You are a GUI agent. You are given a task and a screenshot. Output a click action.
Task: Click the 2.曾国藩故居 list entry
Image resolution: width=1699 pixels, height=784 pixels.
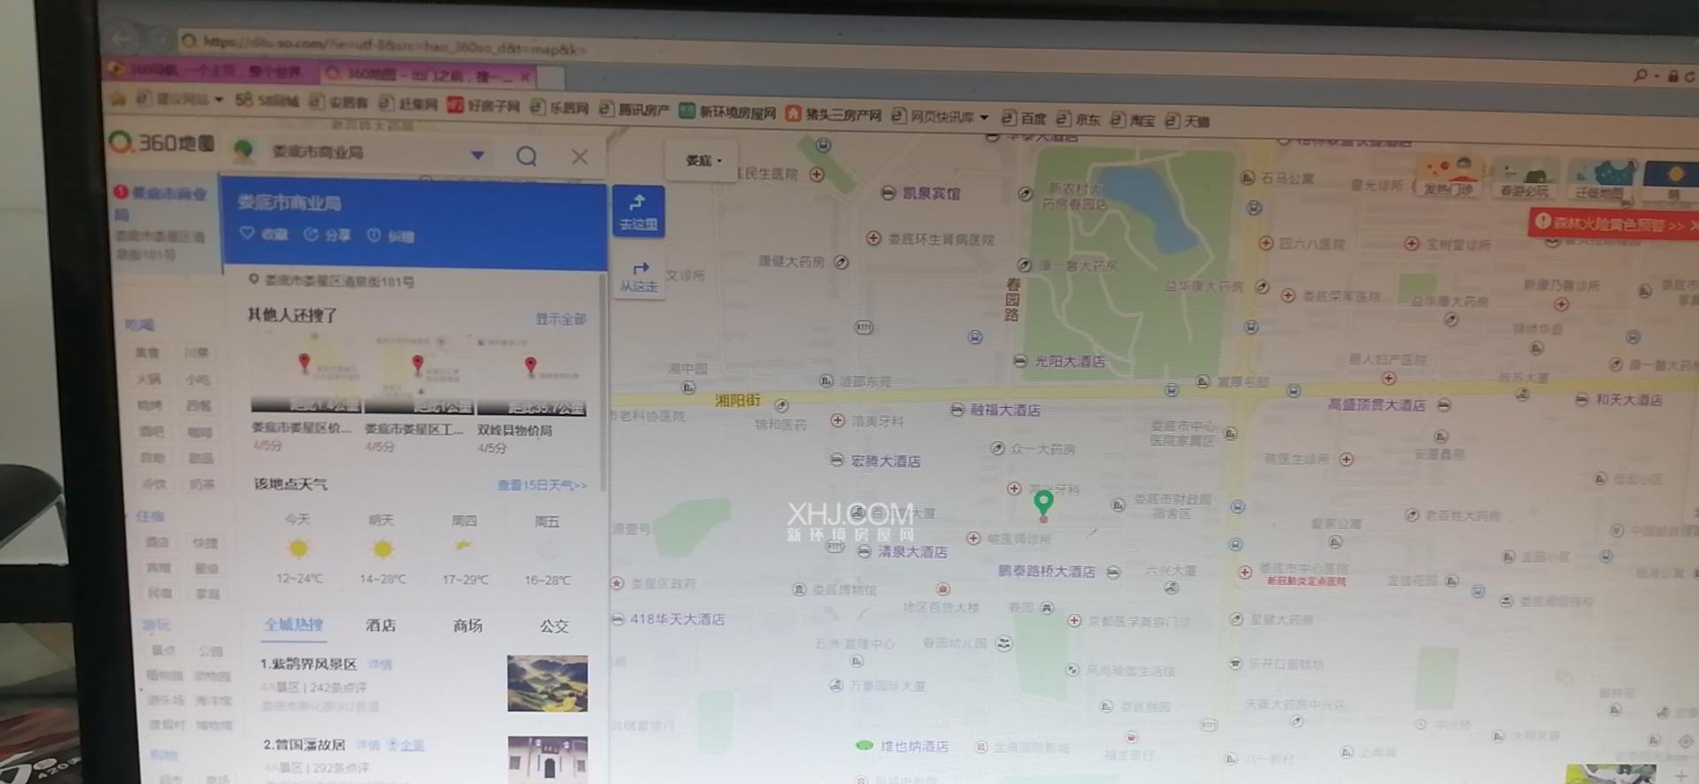pos(304,744)
